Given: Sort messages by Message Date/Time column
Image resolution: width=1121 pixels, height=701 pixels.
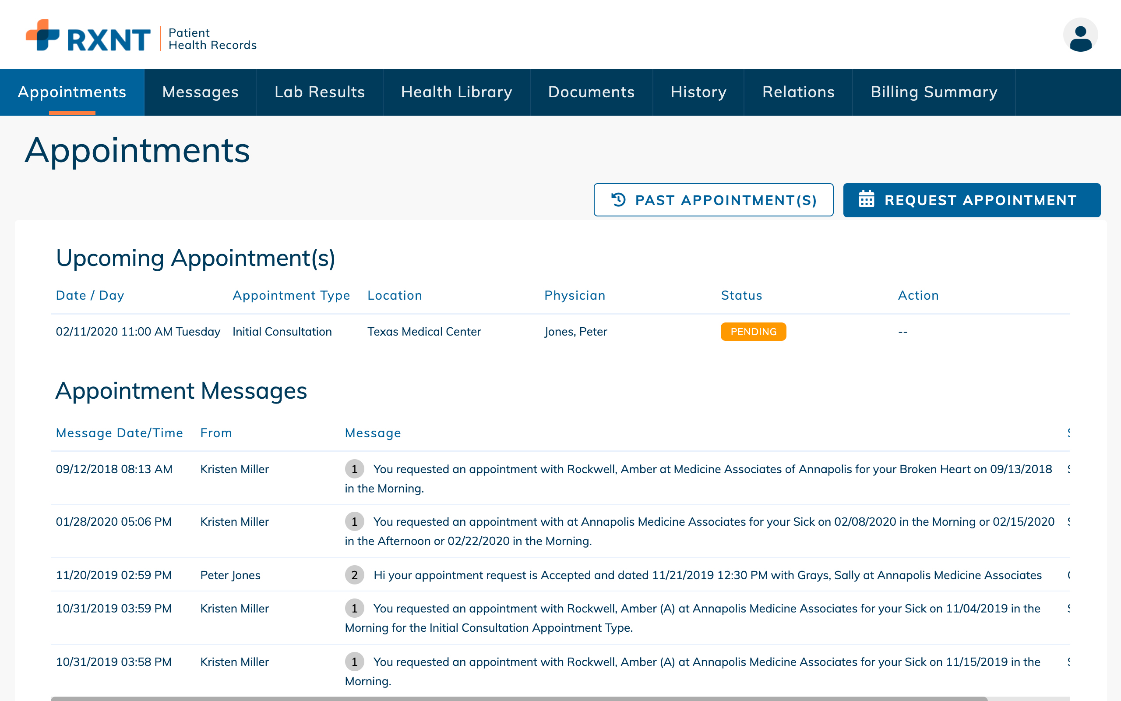Looking at the screenshot, I should click(x=120, y=432).
